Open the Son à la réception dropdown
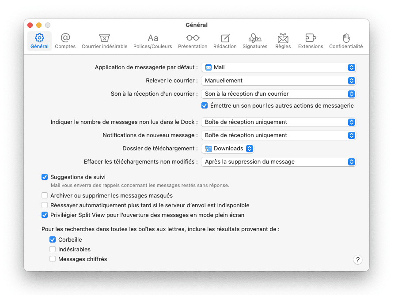The image size is (398, 295). 278,94
